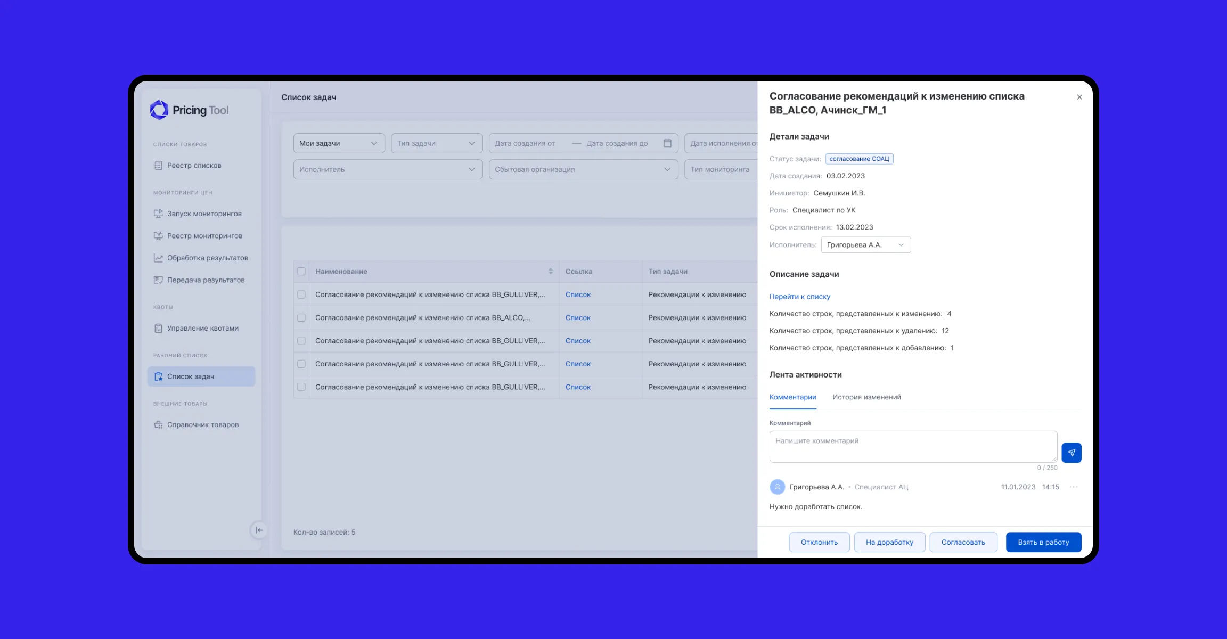Open Справочник товаров in sidebar
The image size is (1227, 639).
pos(202,424)
